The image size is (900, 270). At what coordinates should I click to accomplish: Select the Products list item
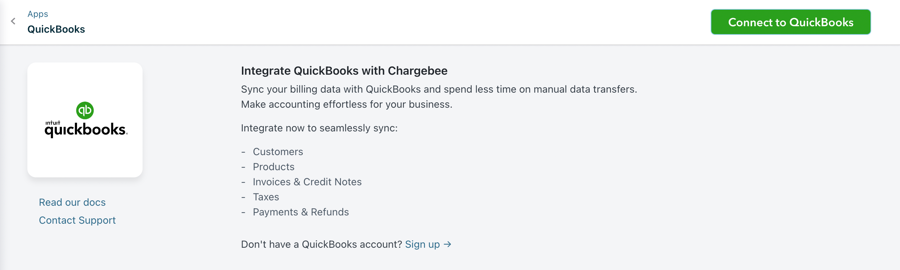pyautogui.click(x=274, y=167)
